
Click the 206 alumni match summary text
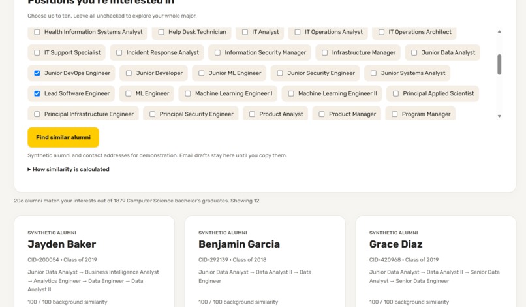[x=137, y=201]
